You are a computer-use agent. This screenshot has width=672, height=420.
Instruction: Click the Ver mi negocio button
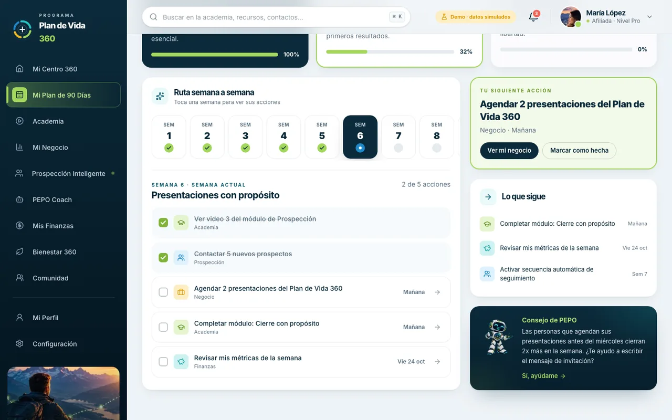click(509, 150)
